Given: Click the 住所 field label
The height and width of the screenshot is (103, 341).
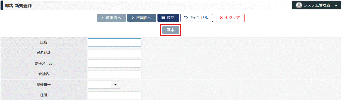Looking at the screenshot, I should (x=44, y=95).
